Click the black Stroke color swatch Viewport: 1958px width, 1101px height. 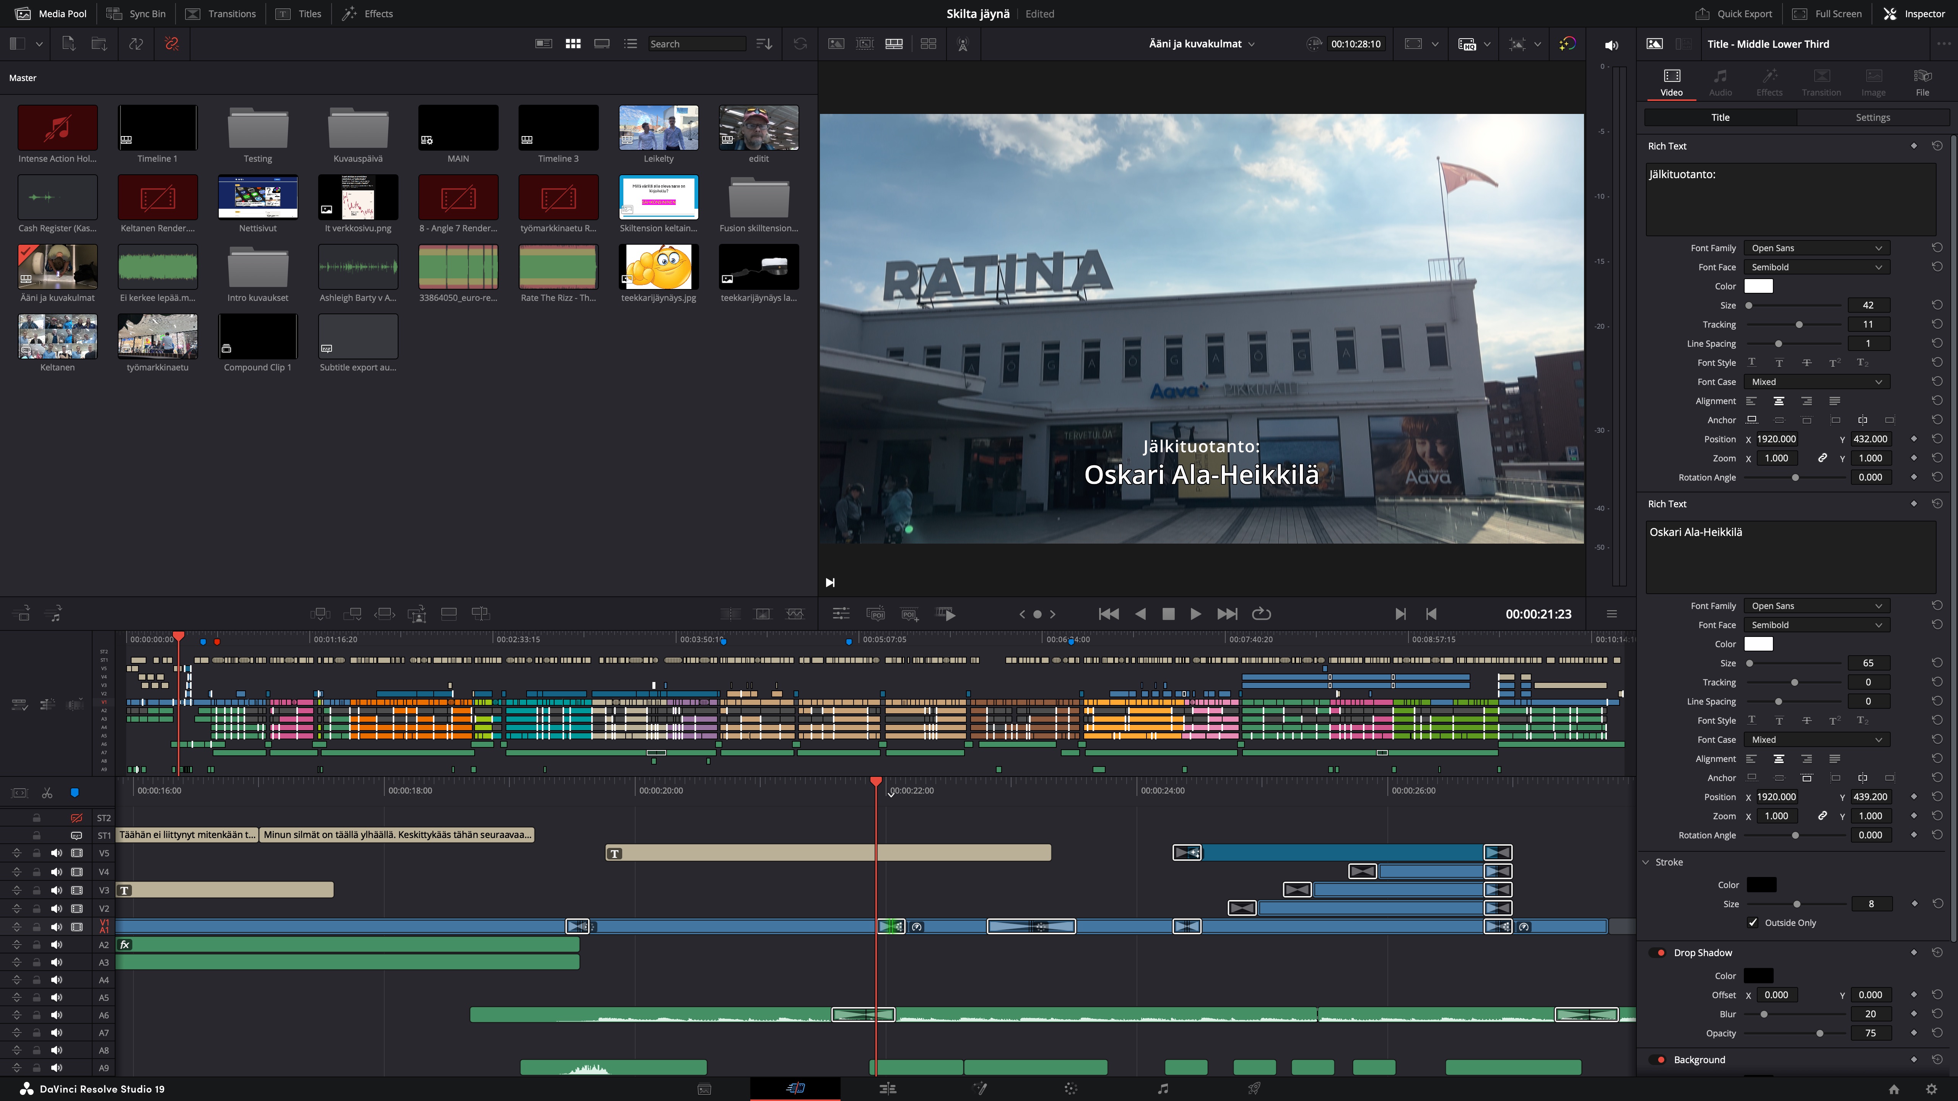[x=1761, y=885]
